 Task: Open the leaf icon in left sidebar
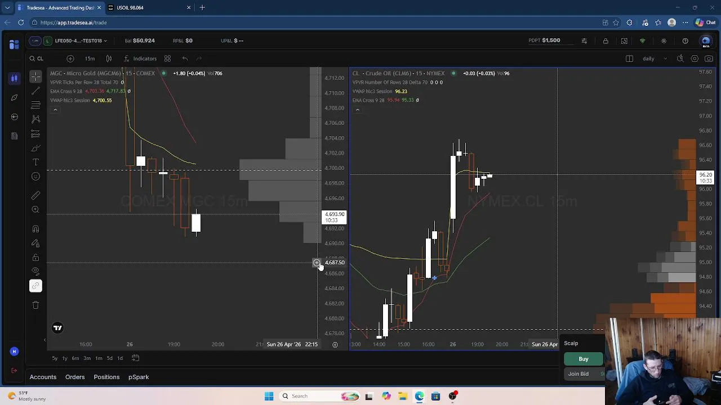click(14, 97)
